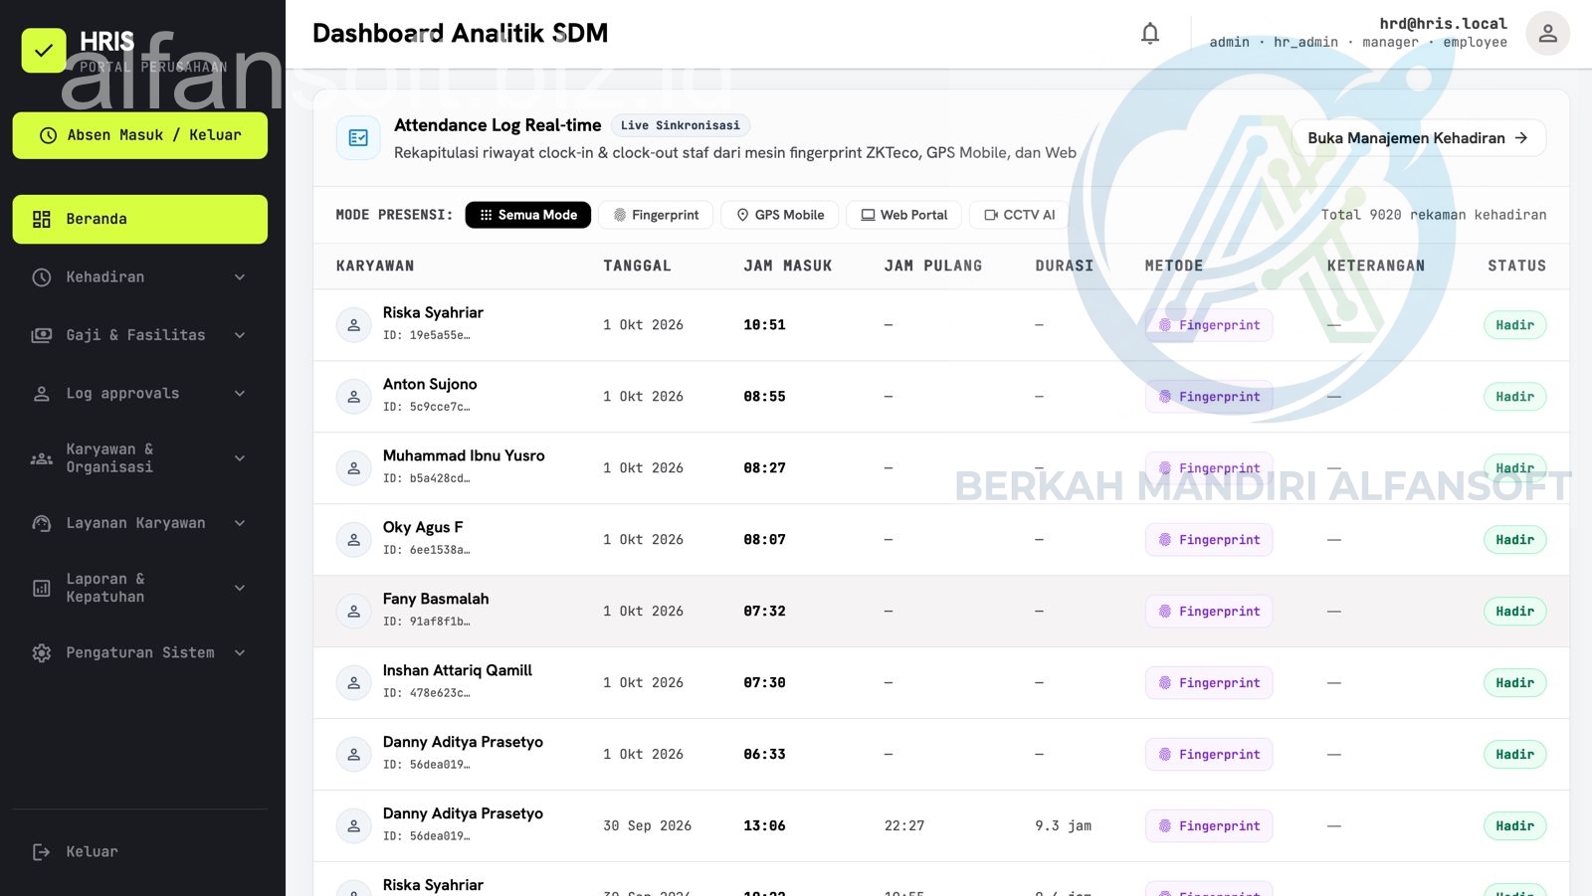The width and height of the screenshot is (1592, 896).
Task: Filter by CCTV AI mode
Action: click(x=1019, y=215)
